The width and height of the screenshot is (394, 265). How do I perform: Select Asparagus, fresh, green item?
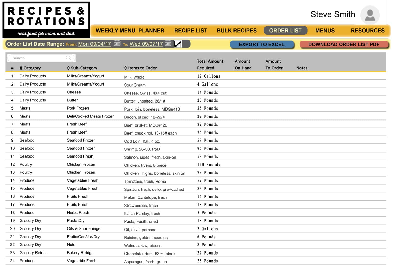145,262
